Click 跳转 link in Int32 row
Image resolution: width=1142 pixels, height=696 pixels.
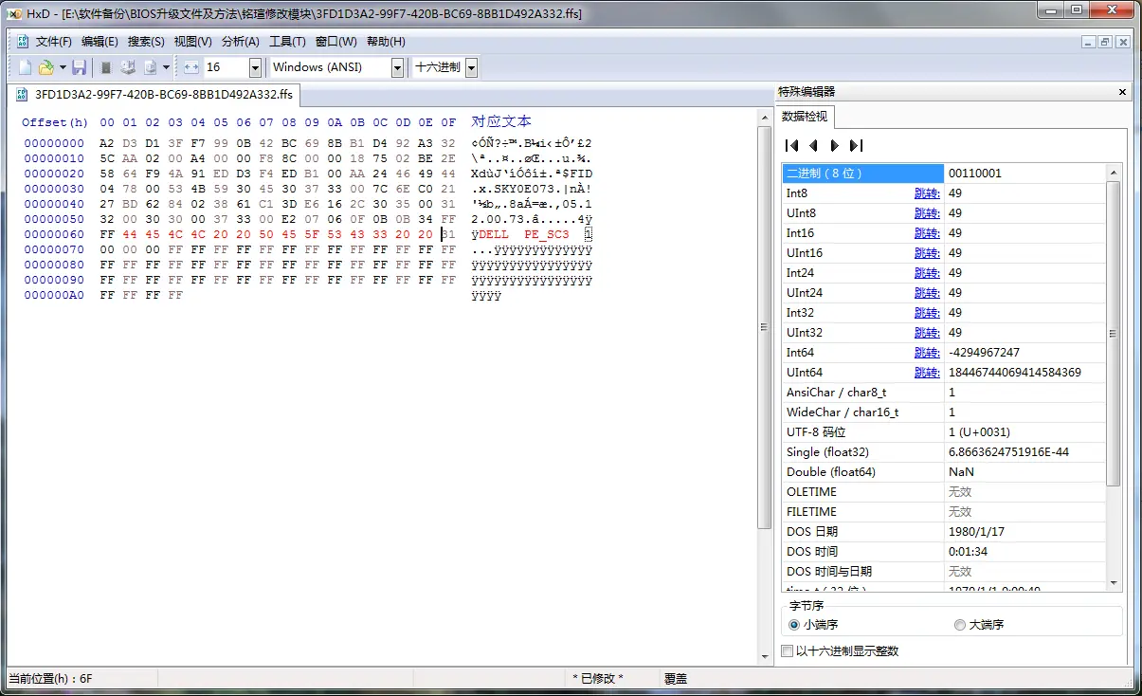pos(927,313)
